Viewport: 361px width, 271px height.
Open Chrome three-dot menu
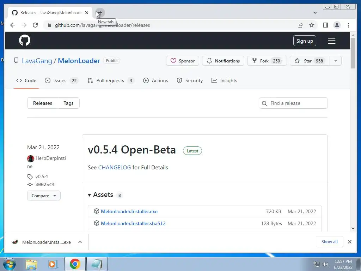pos(348,25)
